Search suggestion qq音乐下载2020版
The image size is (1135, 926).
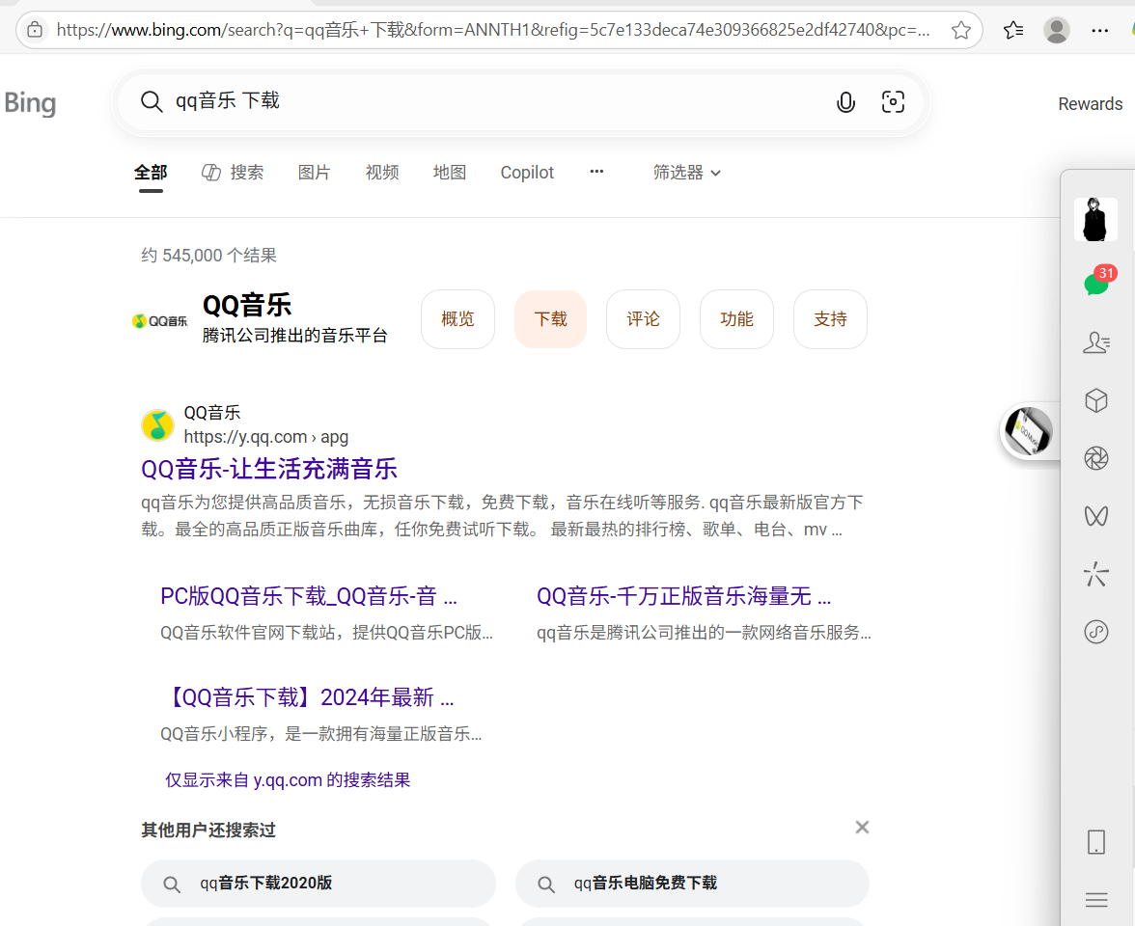click(x=318, y=884)
